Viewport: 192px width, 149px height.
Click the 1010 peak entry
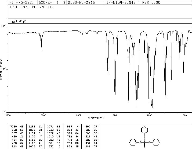pyautogui.click(x=54, y=136)
